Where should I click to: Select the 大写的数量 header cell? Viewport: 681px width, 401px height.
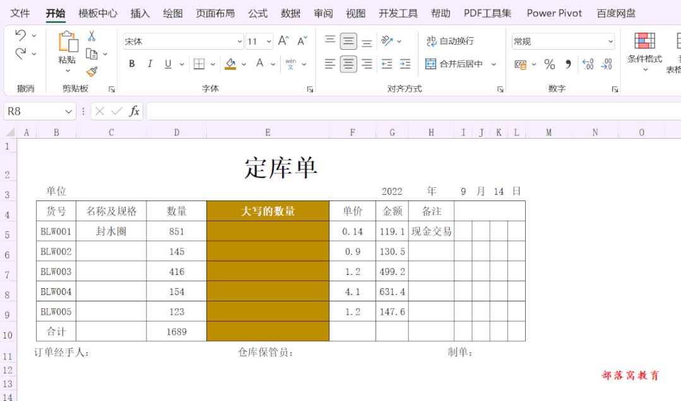click(x=268, y=211)
